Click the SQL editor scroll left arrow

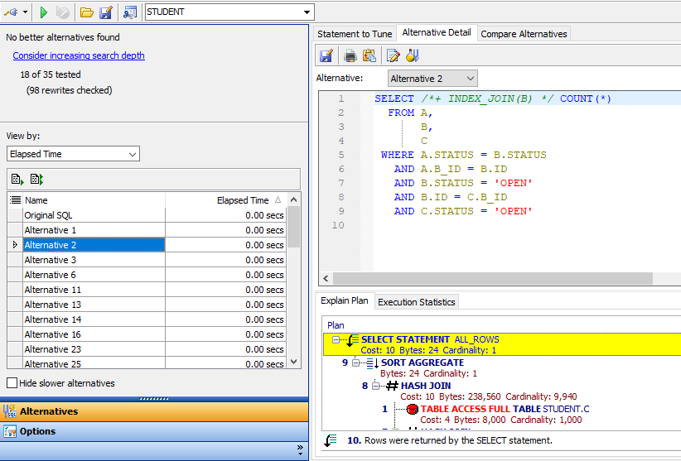coord(326,278)
